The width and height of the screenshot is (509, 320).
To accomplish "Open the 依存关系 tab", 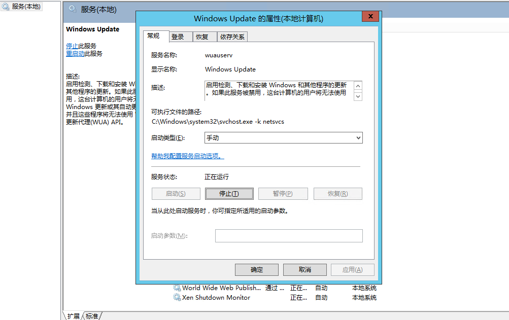I will click(x=232, y=37).
